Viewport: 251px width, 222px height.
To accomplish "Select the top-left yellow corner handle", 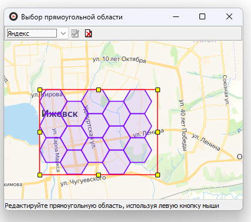I will pos(40,90).
